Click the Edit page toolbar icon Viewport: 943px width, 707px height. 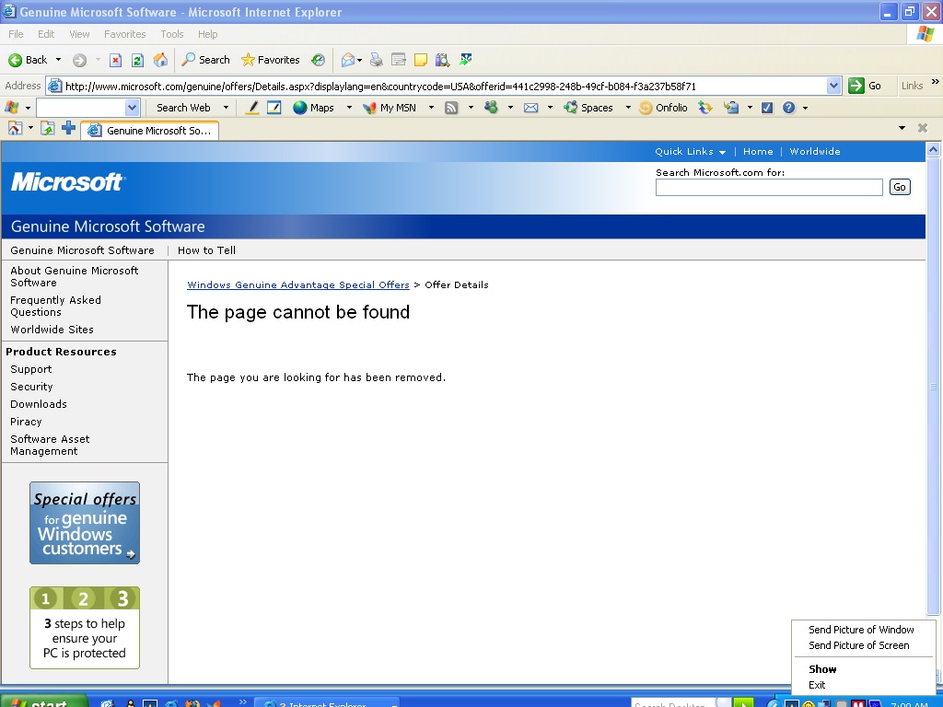[x=398, y=60]
